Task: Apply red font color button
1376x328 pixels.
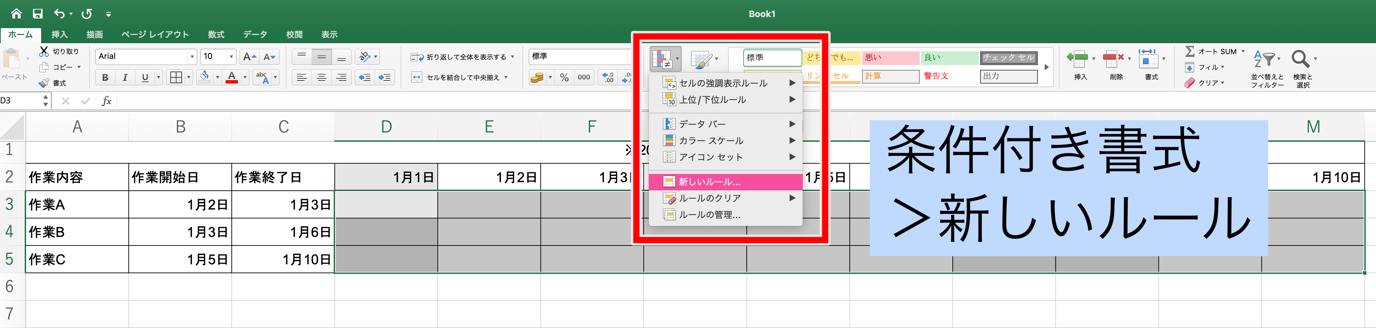Action: (x=231, y=78)
